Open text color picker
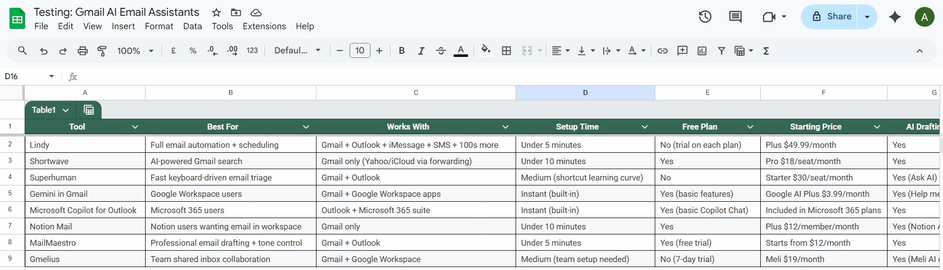 [x=461, y=50]
